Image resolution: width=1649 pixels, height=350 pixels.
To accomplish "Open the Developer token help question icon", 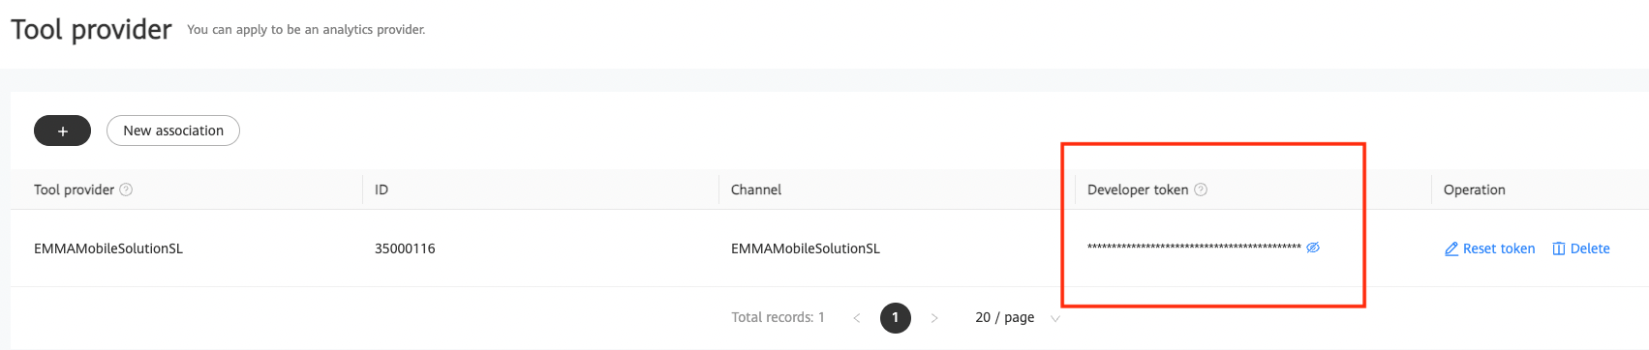I will [x=1201, y=190].
